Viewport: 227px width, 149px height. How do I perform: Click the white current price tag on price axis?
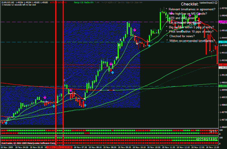(223, 68)
